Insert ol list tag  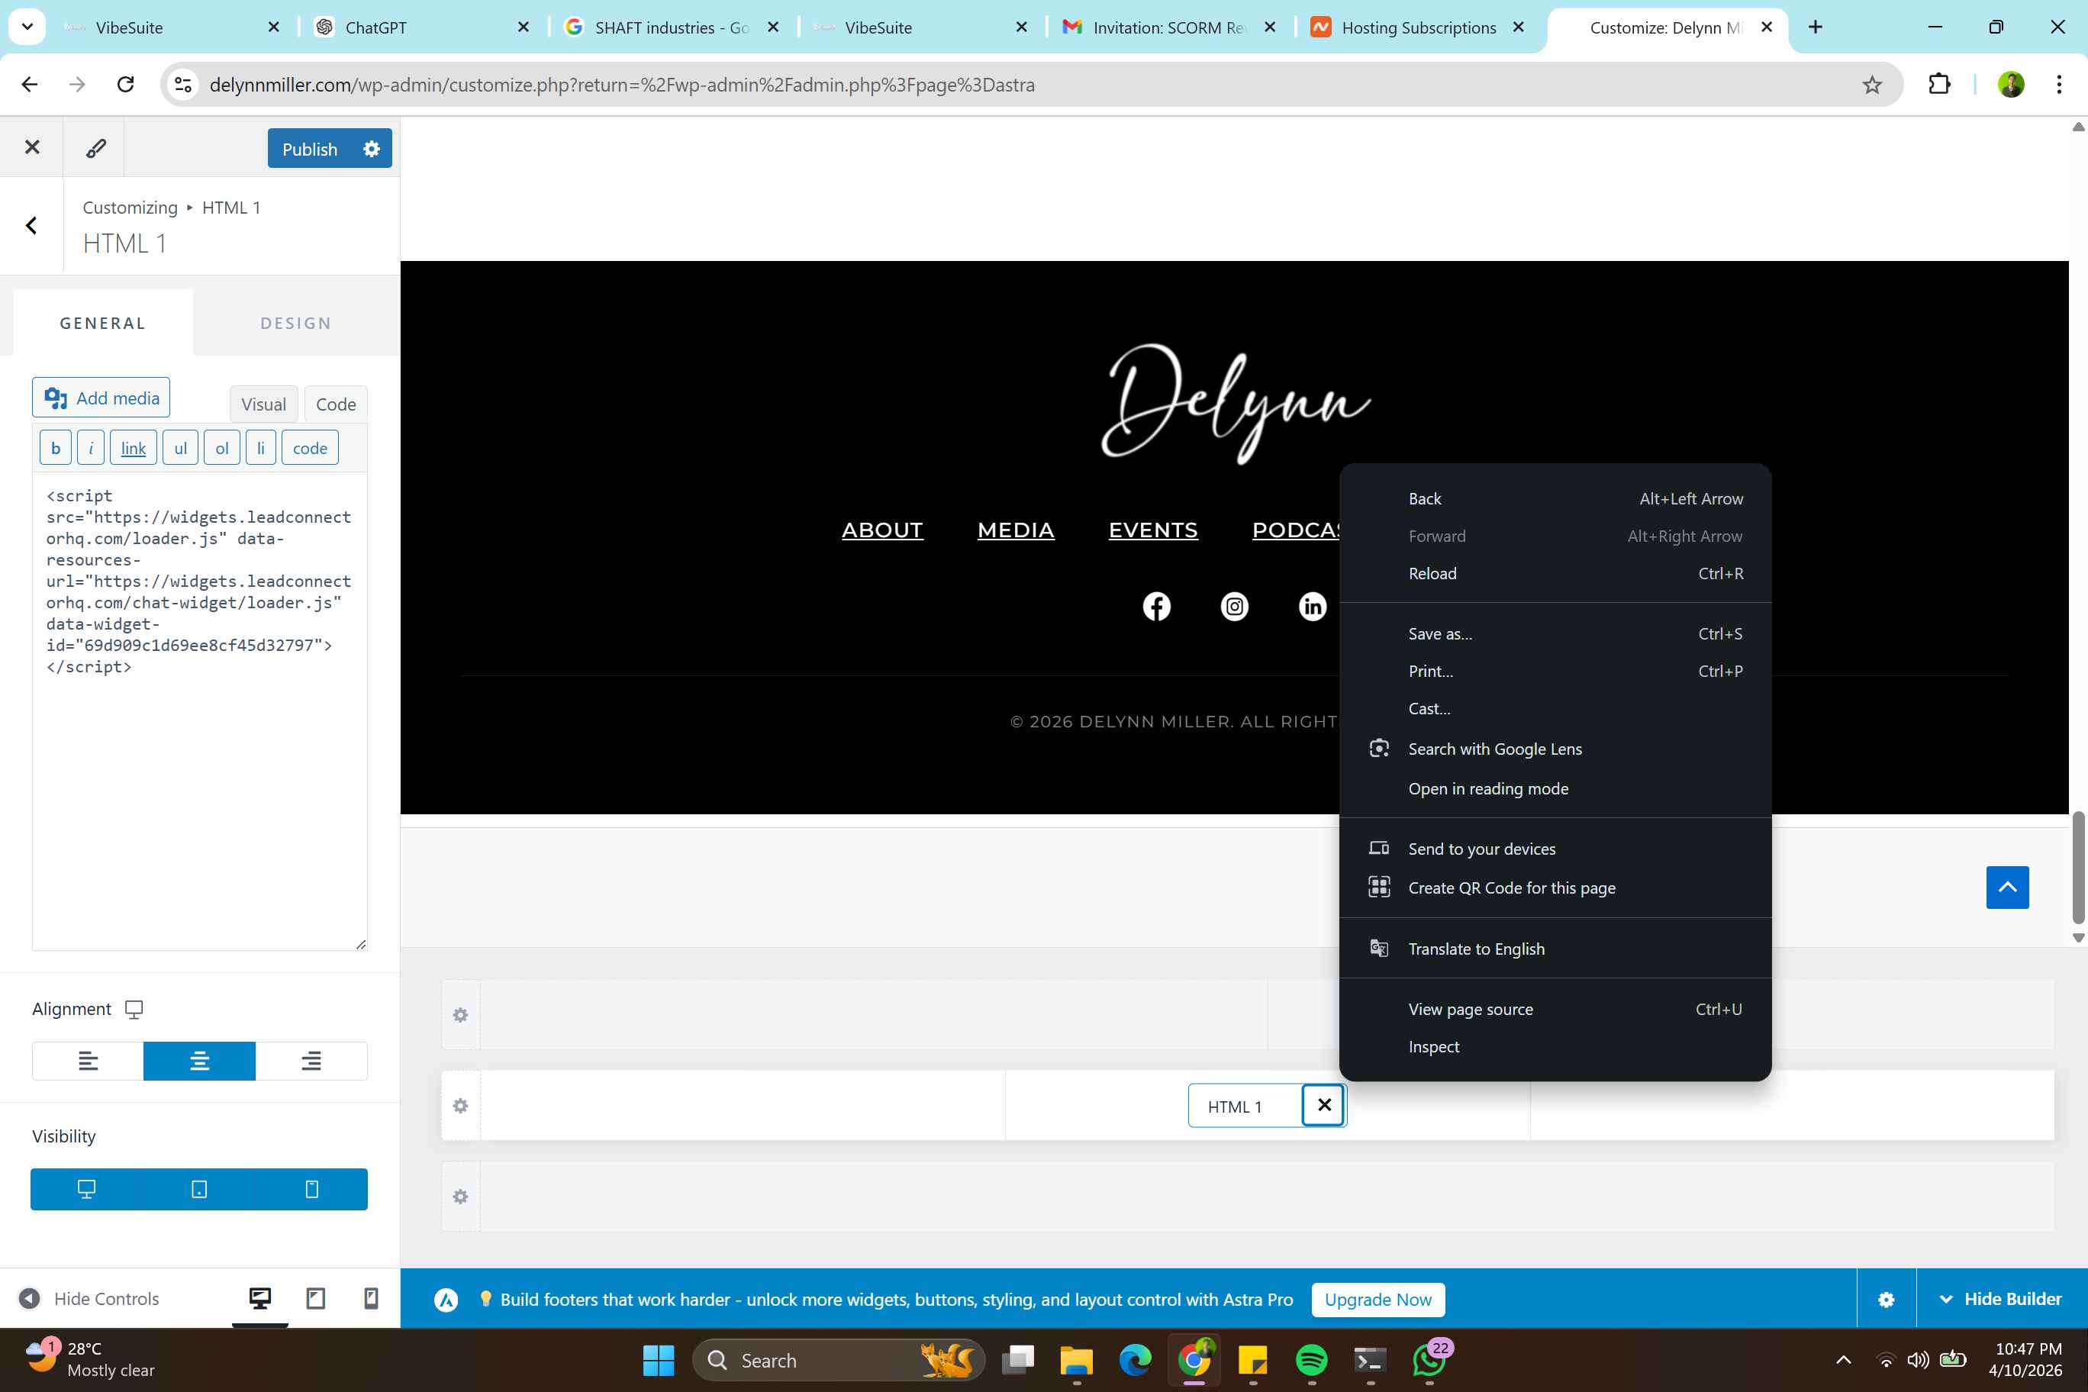[x=222, y=447]
